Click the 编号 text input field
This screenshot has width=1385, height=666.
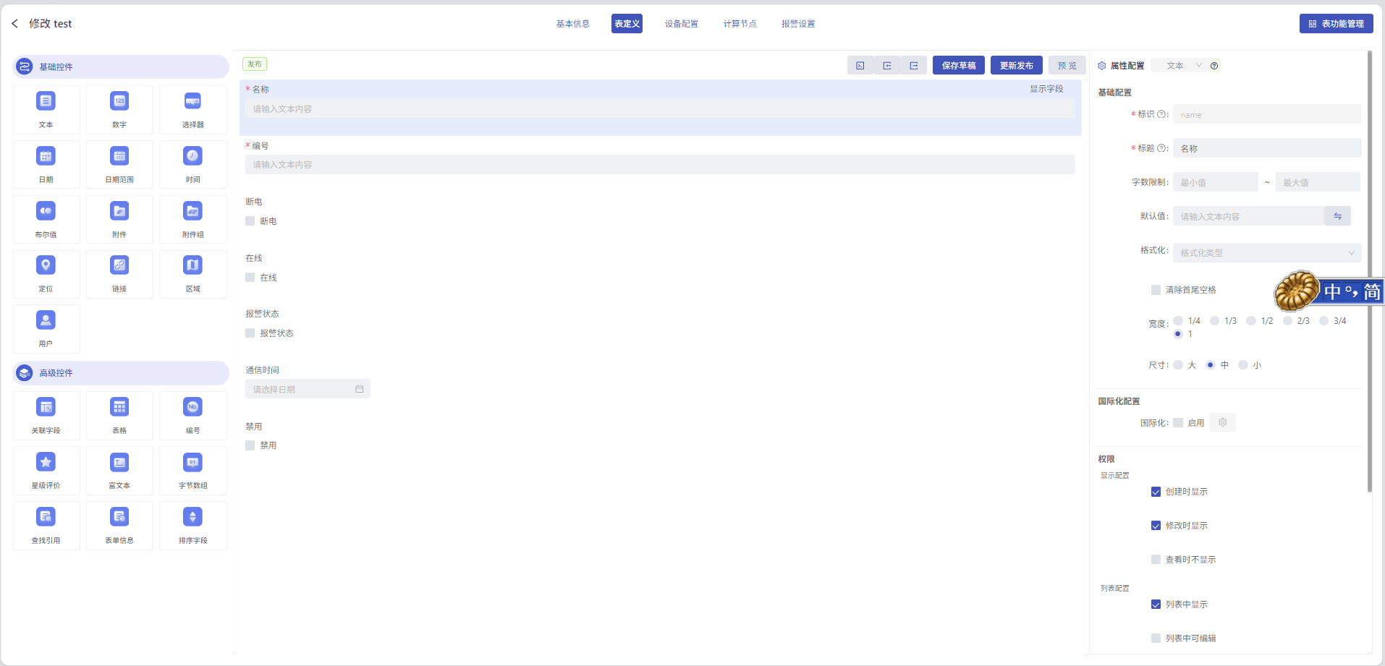coord(660,164)
